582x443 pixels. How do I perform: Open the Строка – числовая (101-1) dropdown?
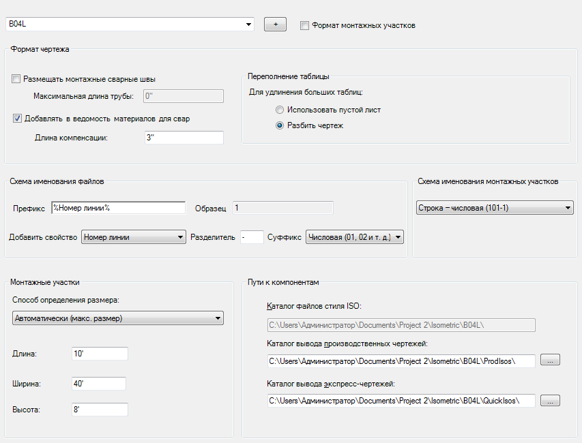495,208
